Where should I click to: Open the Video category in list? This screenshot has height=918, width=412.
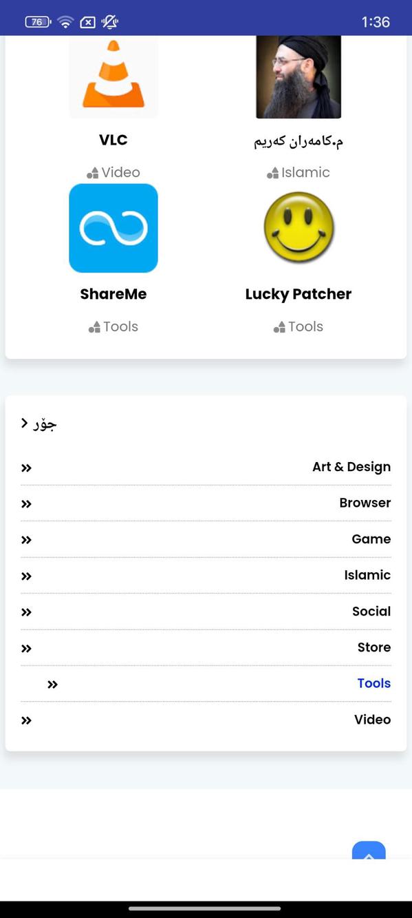372,720
